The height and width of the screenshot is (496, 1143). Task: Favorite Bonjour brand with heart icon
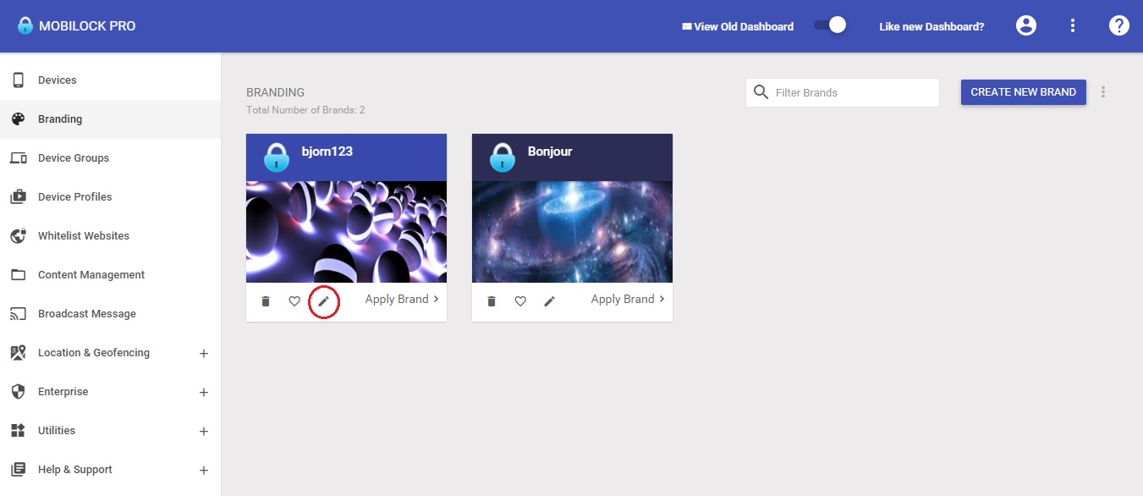click(x=520, y=301)
